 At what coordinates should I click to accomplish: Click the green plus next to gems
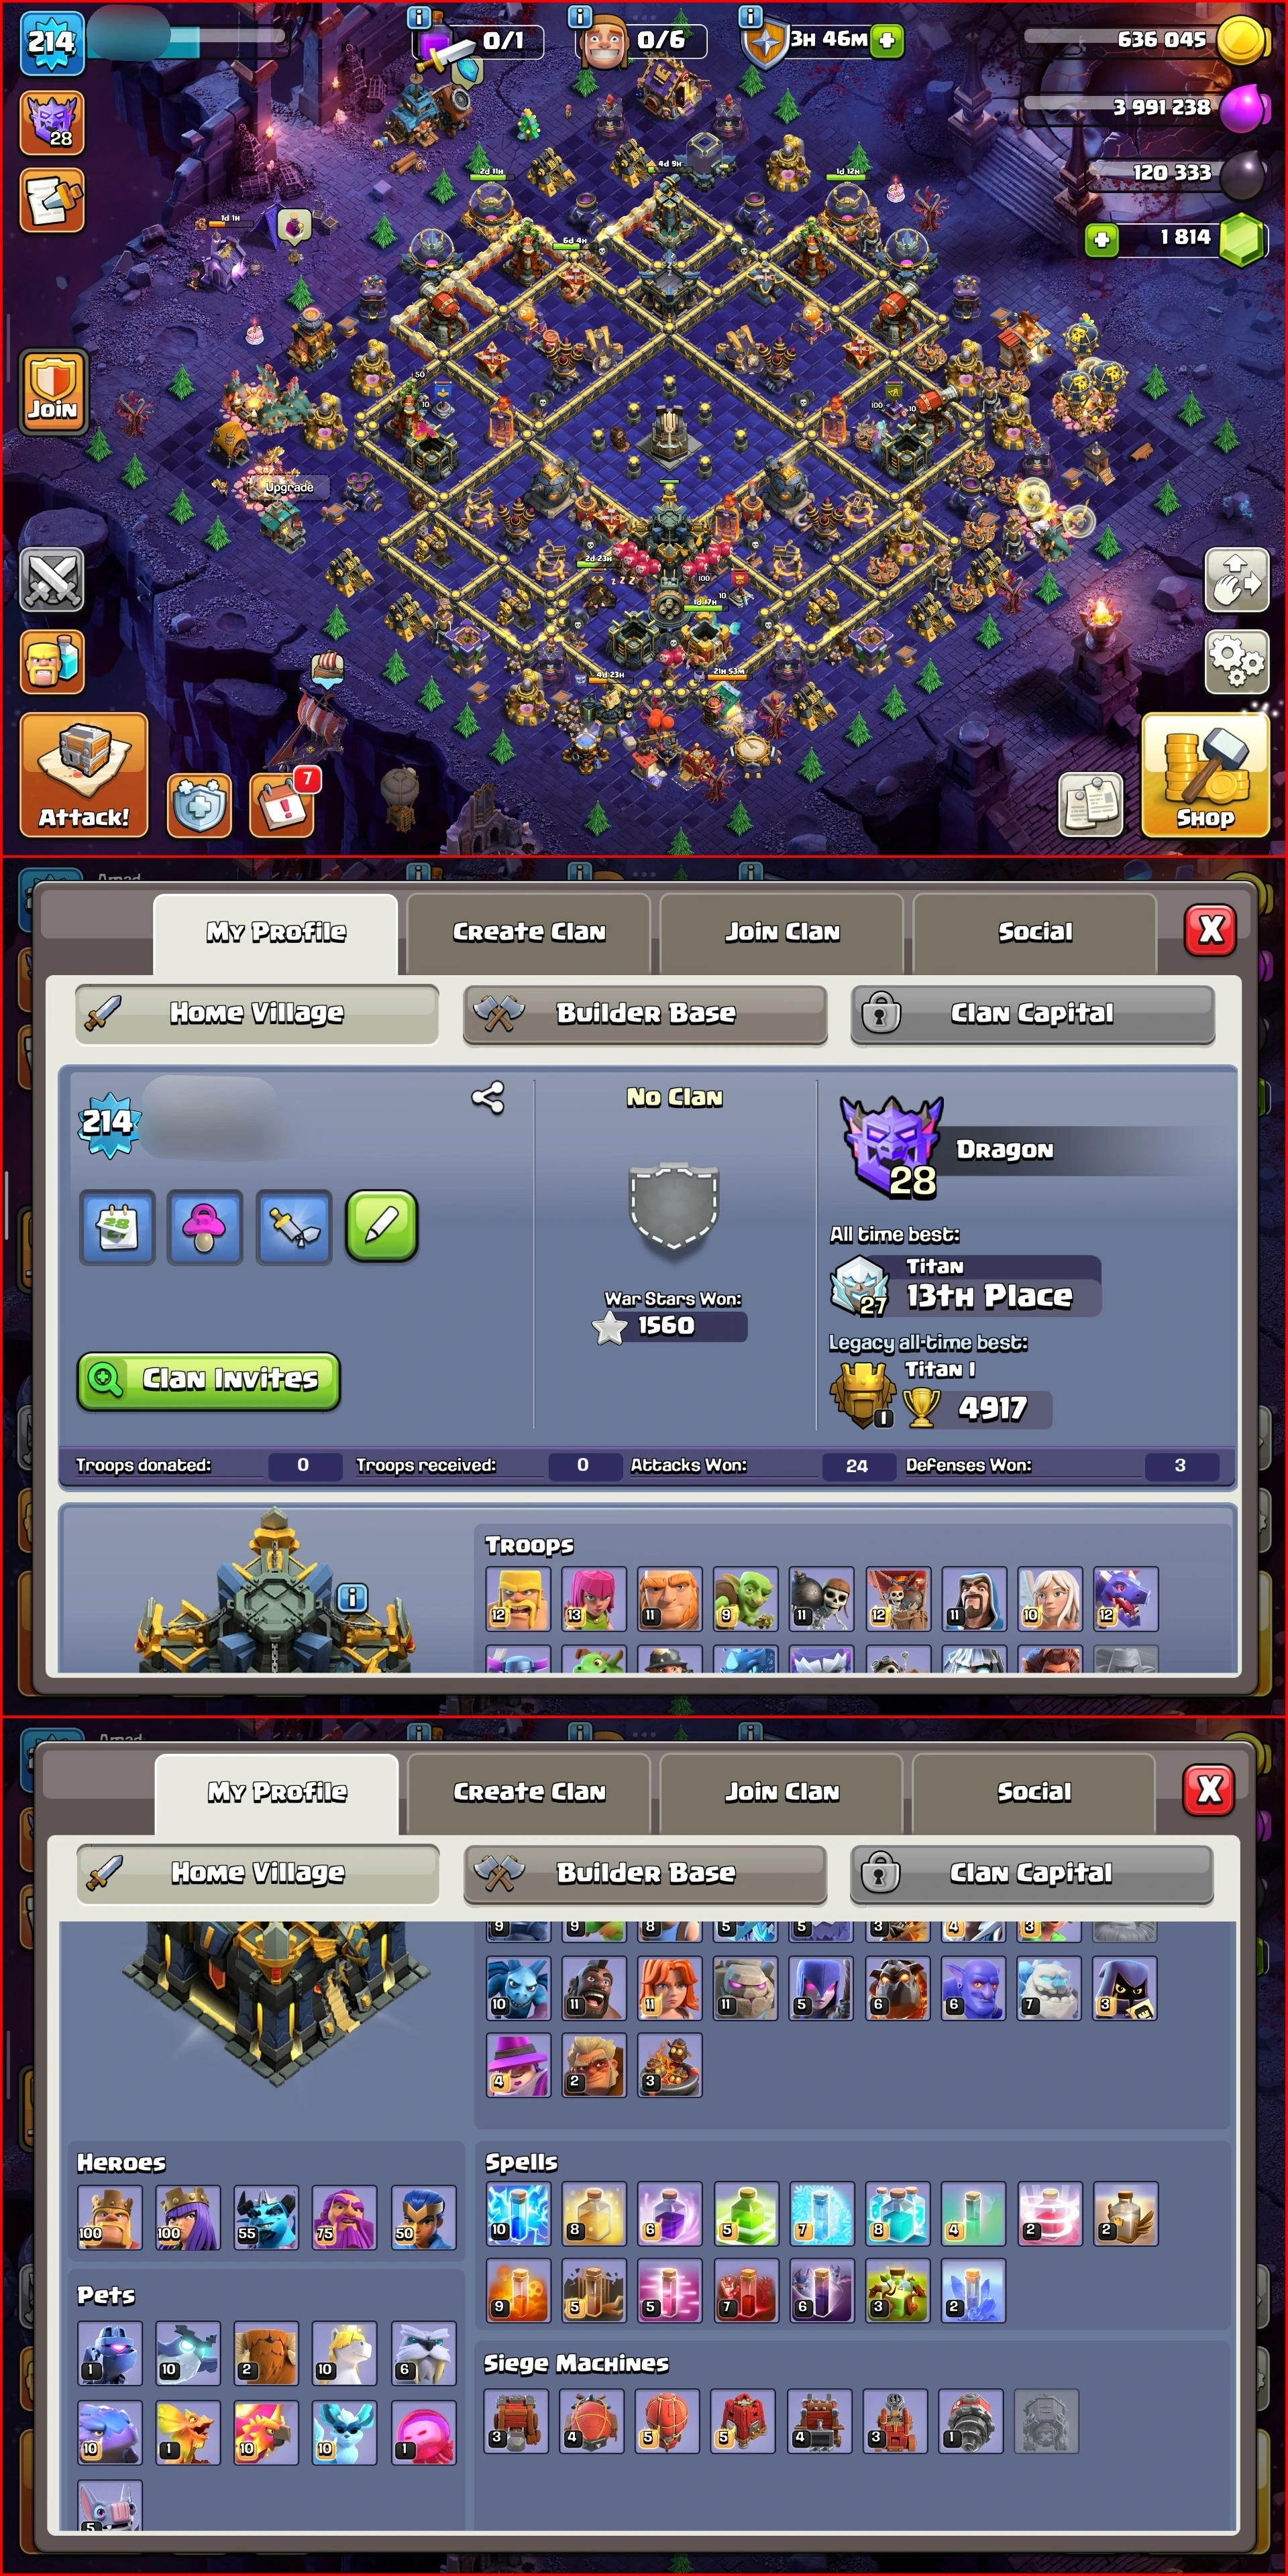pos(1101,240)
